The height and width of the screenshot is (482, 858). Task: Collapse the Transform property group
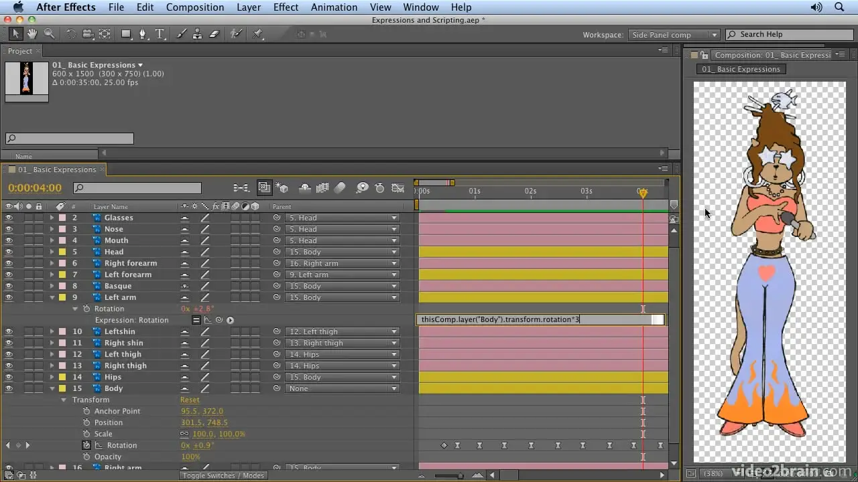click(64, 400)
